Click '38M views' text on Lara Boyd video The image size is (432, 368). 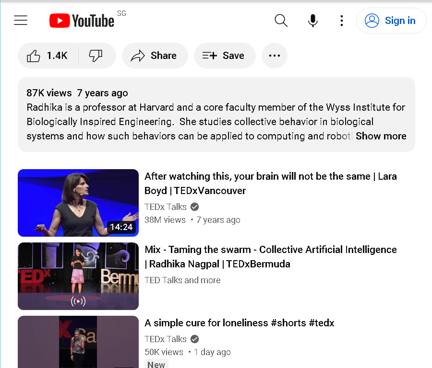click(x=165, y=220)
